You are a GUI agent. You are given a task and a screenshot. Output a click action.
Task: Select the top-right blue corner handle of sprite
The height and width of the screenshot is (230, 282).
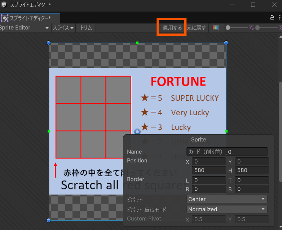pyautogui.click(x=226, y=43)
